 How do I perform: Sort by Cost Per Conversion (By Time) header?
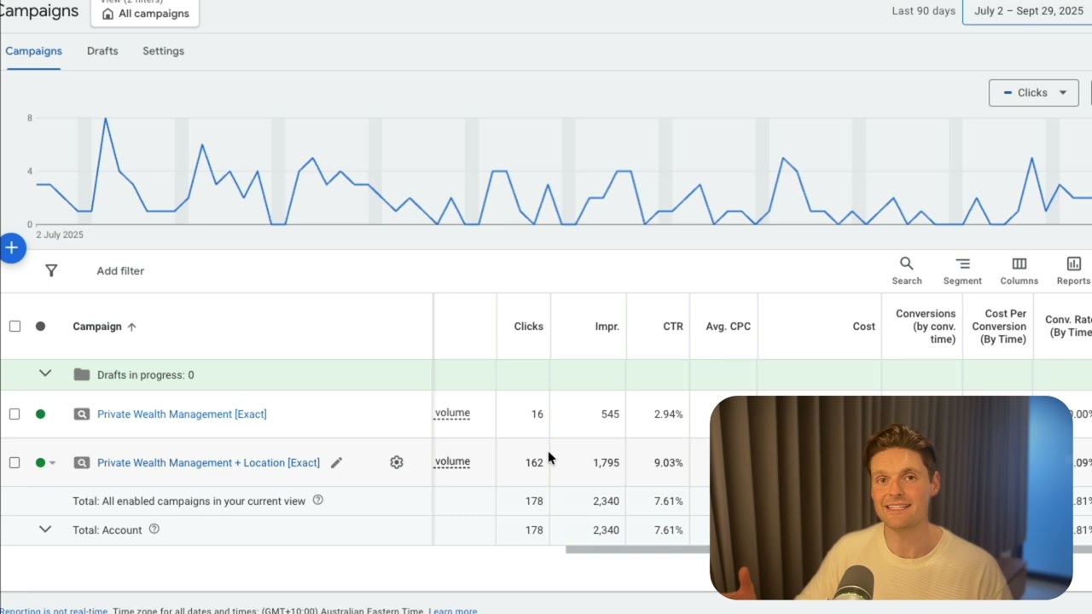(x=999, y=327)
